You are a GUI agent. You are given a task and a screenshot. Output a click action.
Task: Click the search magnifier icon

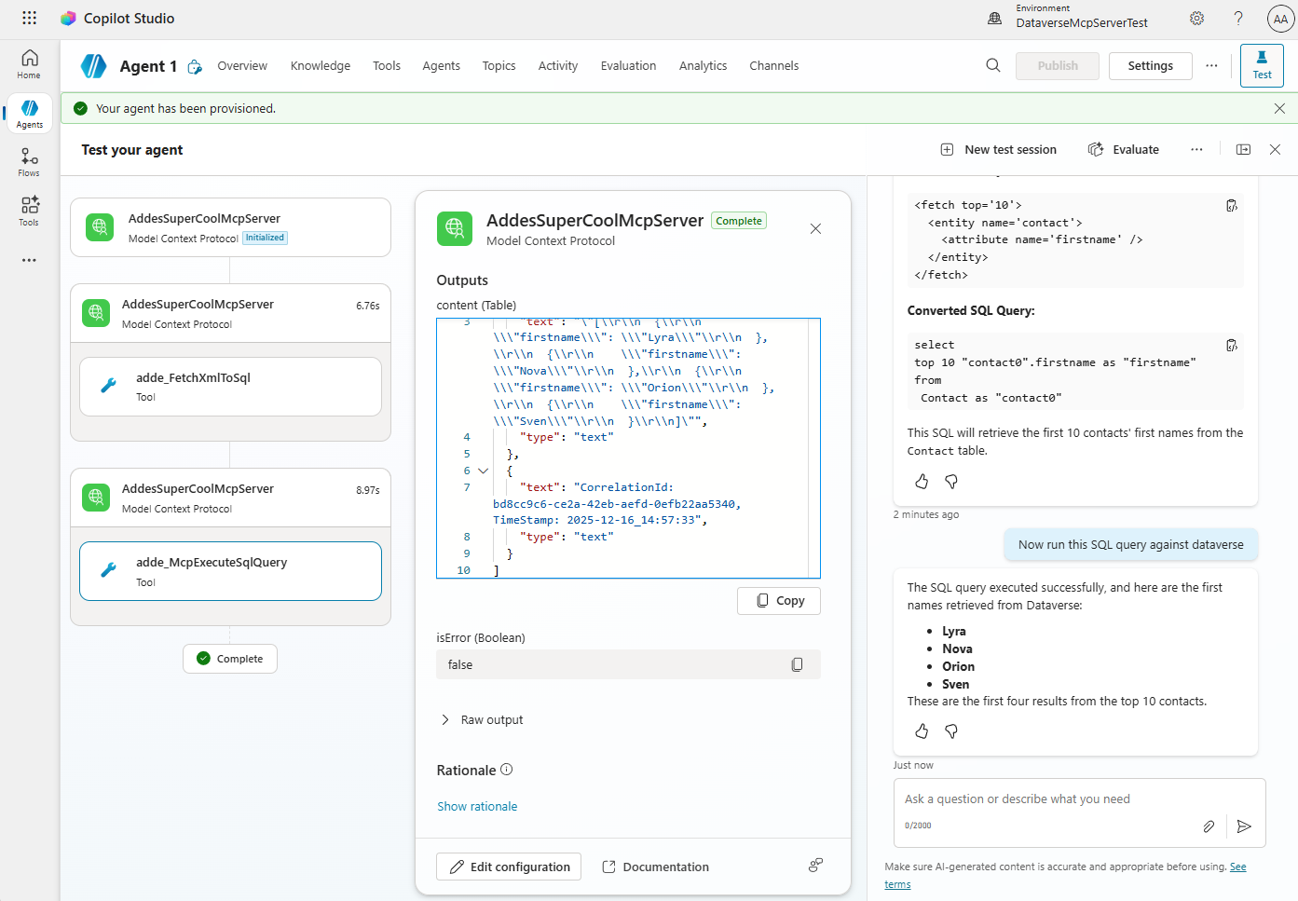click(x=993, y=65)
